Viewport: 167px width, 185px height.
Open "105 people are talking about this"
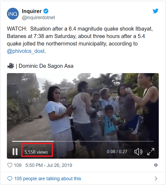coord(48,179)
